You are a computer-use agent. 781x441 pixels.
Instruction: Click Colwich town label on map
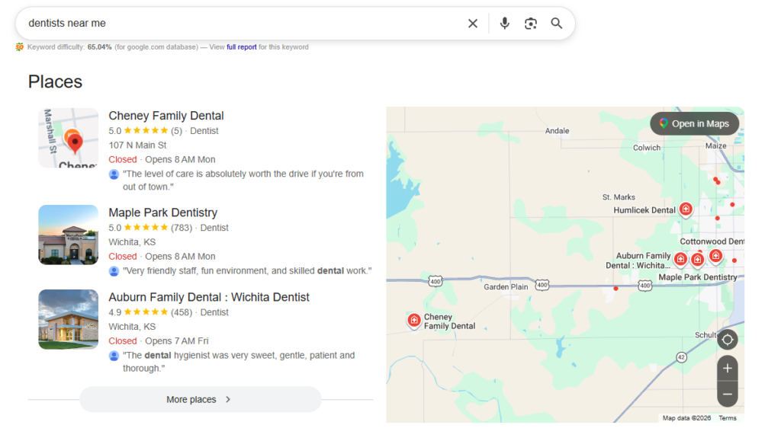647,148
